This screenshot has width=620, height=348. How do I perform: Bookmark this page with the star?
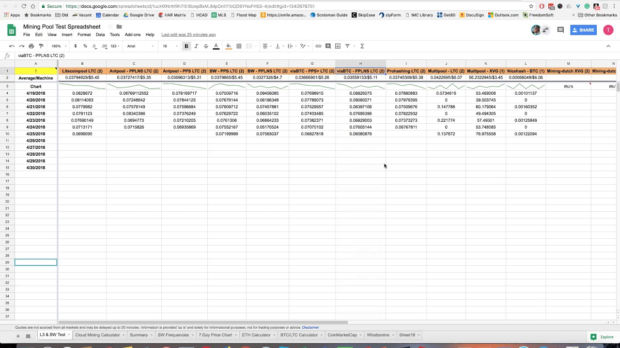tap(531, 6)
